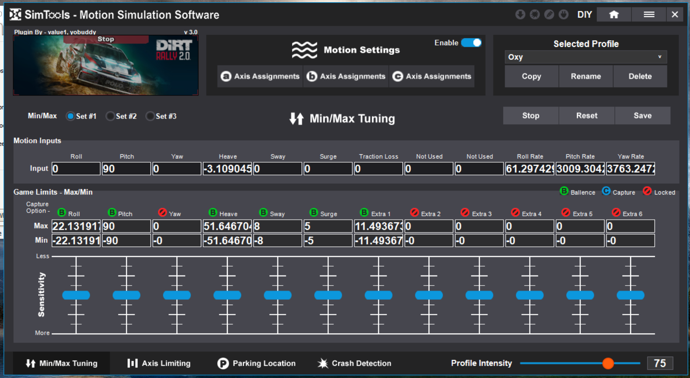Go to the Home screen
This screenshot has width=690, height=378.
(x=614, y=15)
